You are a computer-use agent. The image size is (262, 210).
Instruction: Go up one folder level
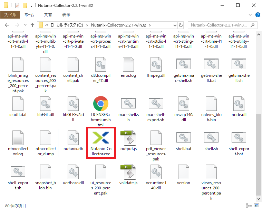point(32,25)
